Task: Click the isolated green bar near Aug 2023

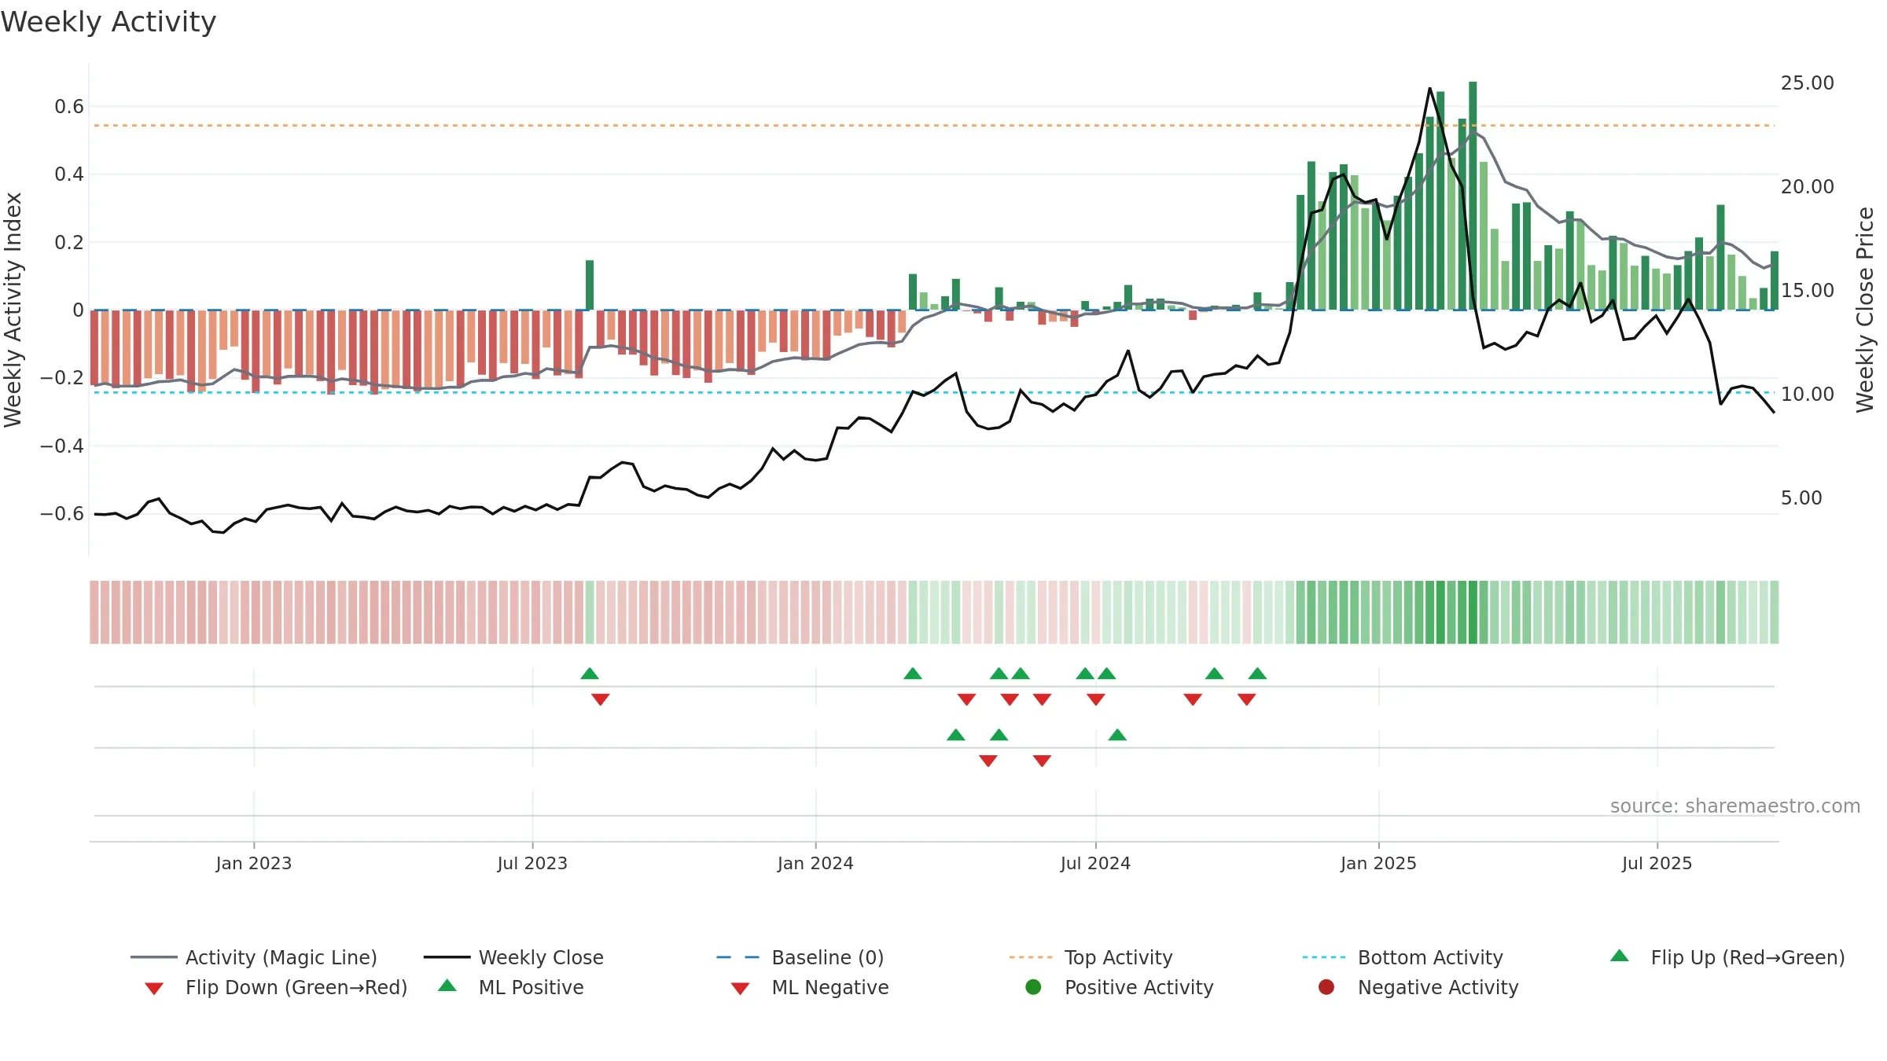Action: [x=590, y=285]
